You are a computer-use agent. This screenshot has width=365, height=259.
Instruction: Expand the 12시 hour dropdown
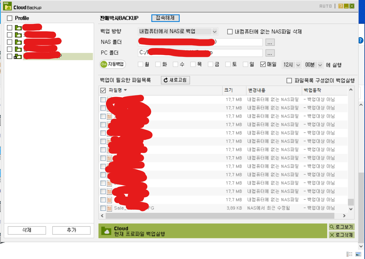(x=291, y=65)
